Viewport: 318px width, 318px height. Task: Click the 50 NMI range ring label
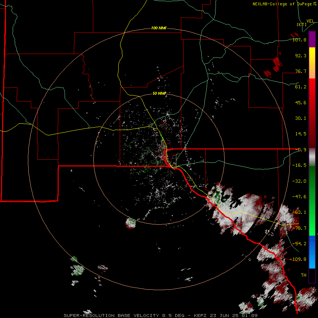point(159,93)
